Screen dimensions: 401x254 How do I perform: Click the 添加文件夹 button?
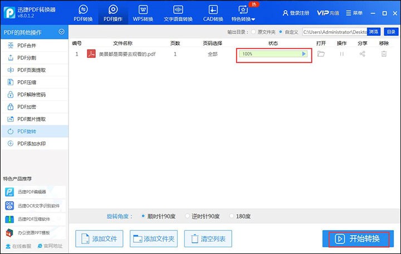154,238
